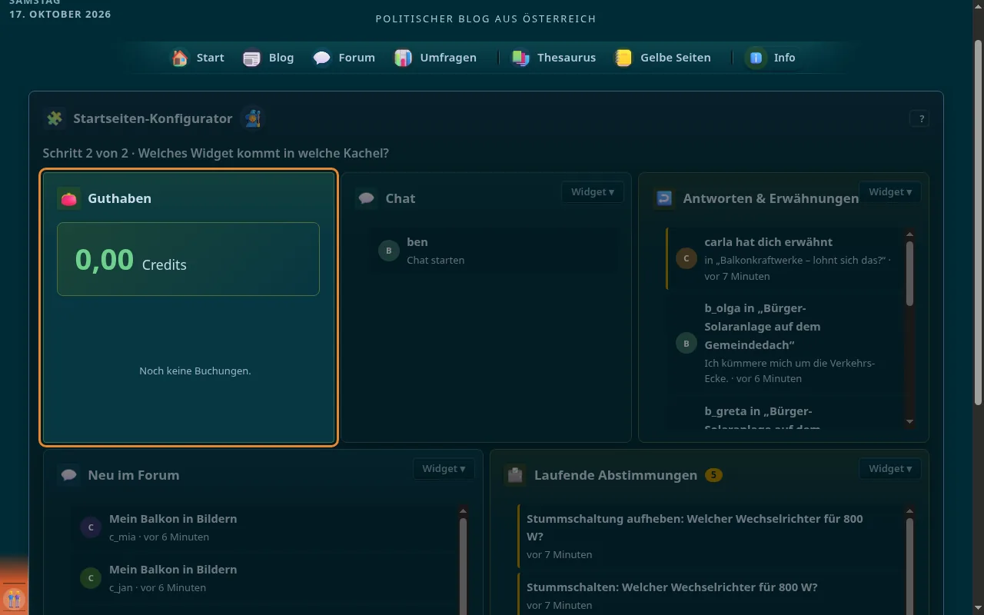The height and width of the screenshot is (615, 984).
Task: Click the blue info icon in navigation
Action: (x=756, y=58)
